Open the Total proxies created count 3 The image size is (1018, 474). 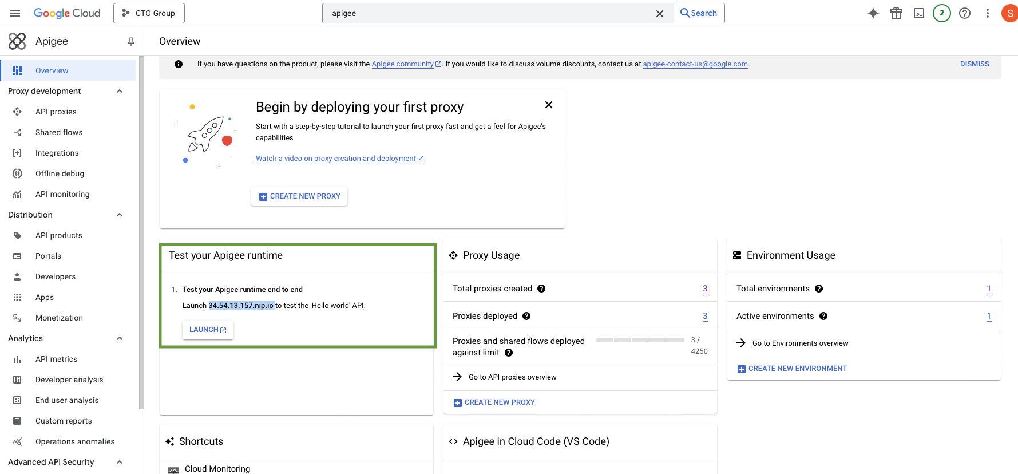[x=705, y=289]
